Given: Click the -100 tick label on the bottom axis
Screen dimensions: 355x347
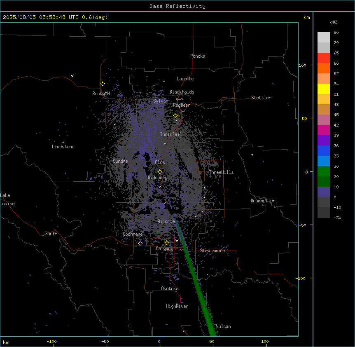Looking at the screenshot, I should [51, 341].
